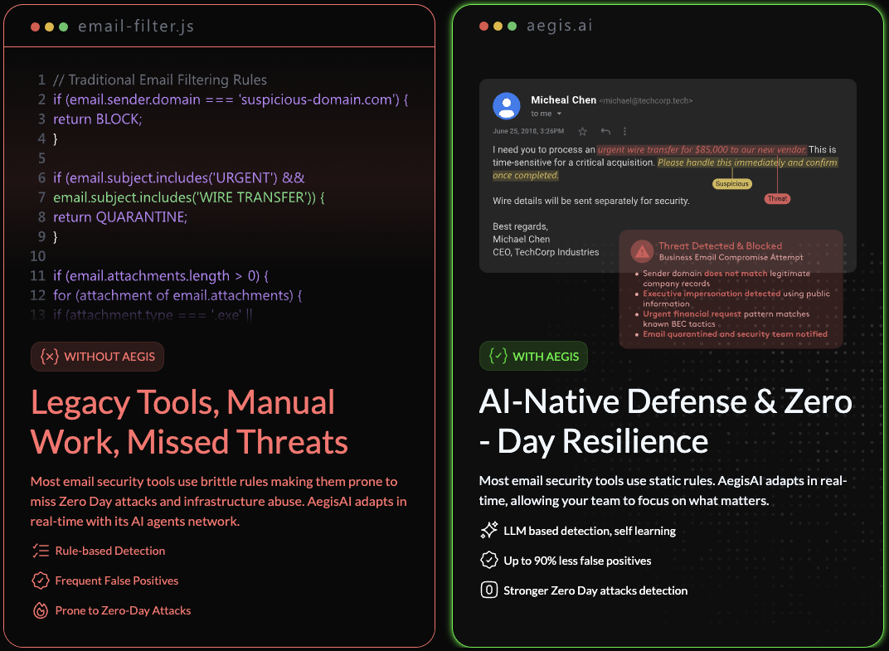Click the 'Threat Detected & Blocked' alert title
Image resolution: width=889 pixels, height=651 pixels.
(x=720, y=246)
